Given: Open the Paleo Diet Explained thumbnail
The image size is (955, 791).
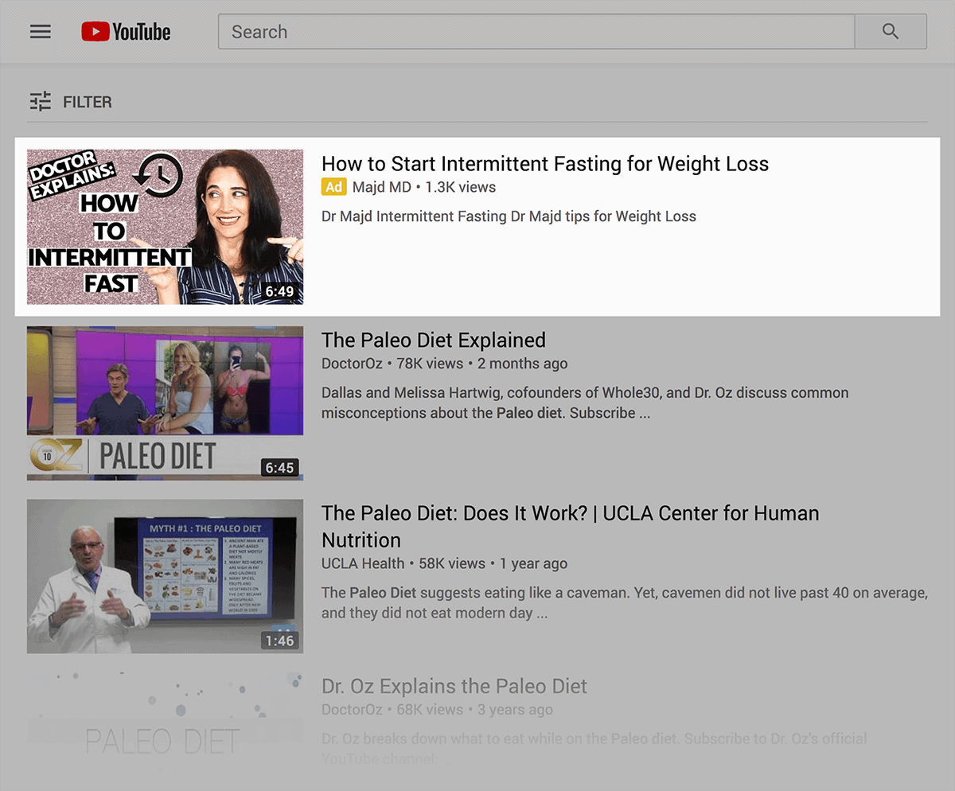Looking at the screenshot, I should click(165, 403).
